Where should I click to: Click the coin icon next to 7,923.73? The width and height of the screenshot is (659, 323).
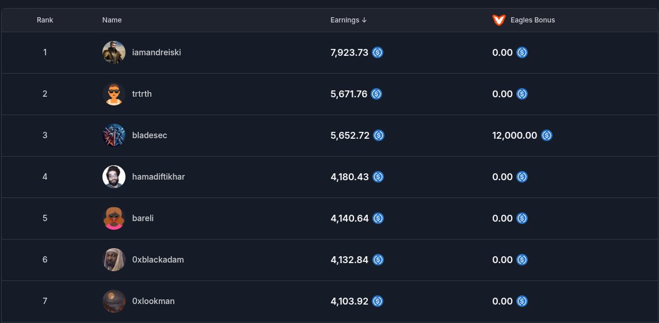(378, 52)
